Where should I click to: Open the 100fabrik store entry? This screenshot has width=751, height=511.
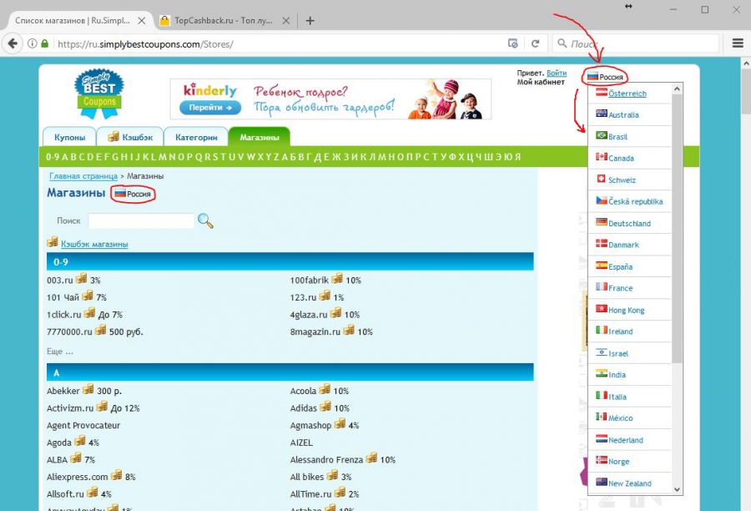[310, 280]
